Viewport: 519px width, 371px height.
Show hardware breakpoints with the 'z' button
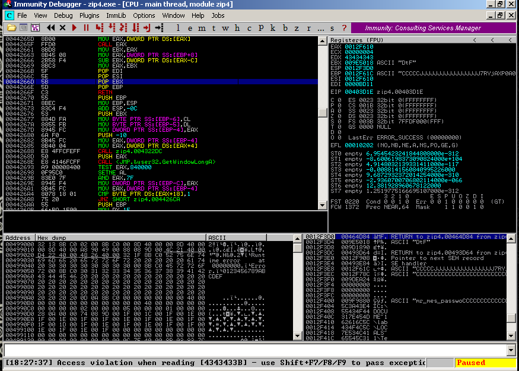(x=297, y=28)
